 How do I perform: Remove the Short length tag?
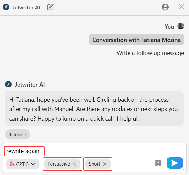pos(105,164)
